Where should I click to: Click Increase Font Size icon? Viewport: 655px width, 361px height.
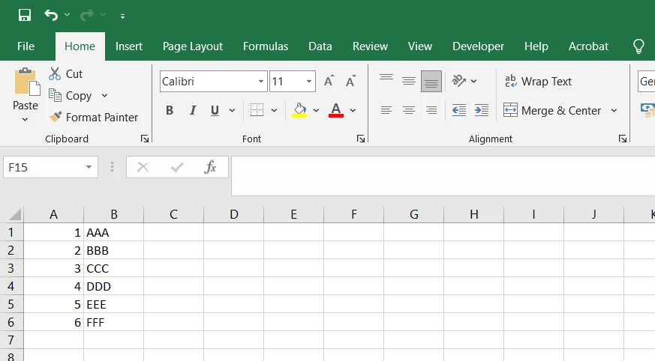(329, 82)
